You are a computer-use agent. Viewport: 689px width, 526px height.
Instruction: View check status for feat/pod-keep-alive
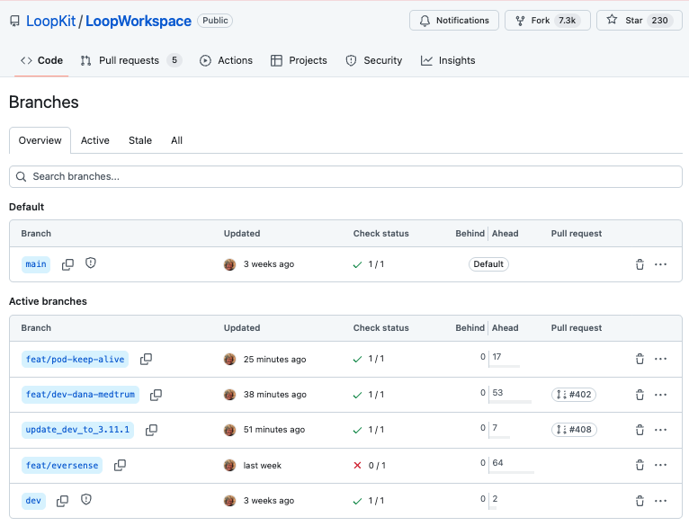tap(368, 359)
